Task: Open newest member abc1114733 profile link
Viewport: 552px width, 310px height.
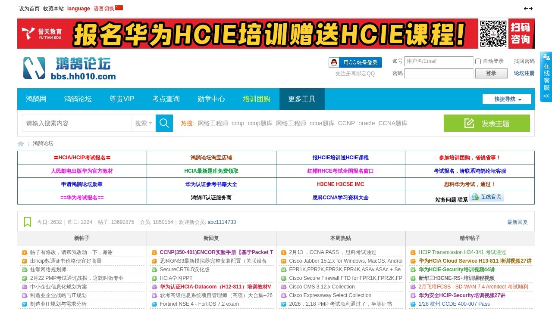Action: (x=222, y=222)
